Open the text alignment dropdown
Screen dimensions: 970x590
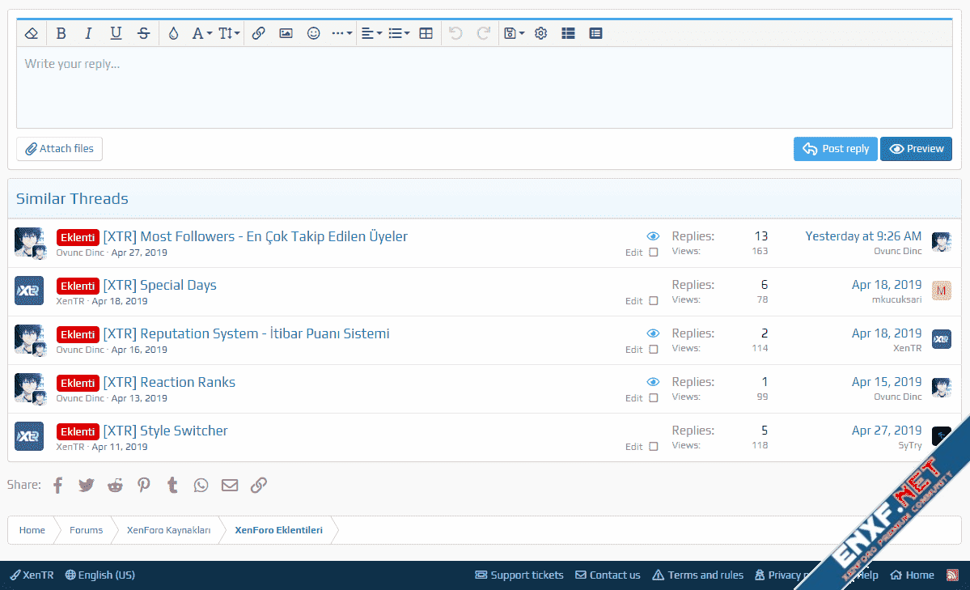pos(371,33)
